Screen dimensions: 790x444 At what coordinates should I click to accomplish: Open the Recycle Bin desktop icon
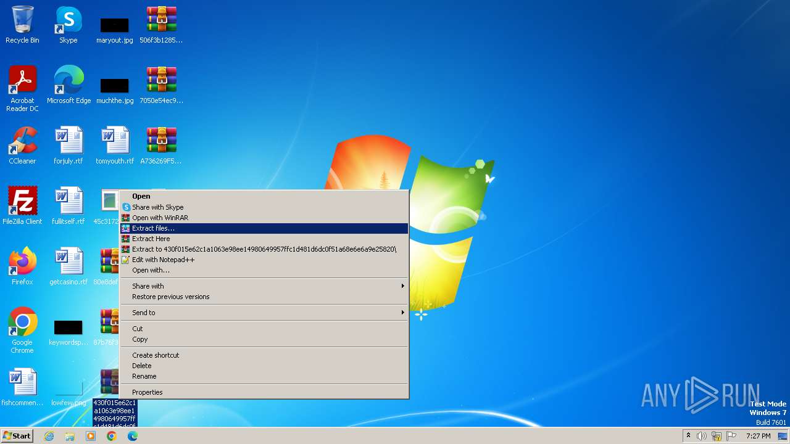click(x=22, y=25)
